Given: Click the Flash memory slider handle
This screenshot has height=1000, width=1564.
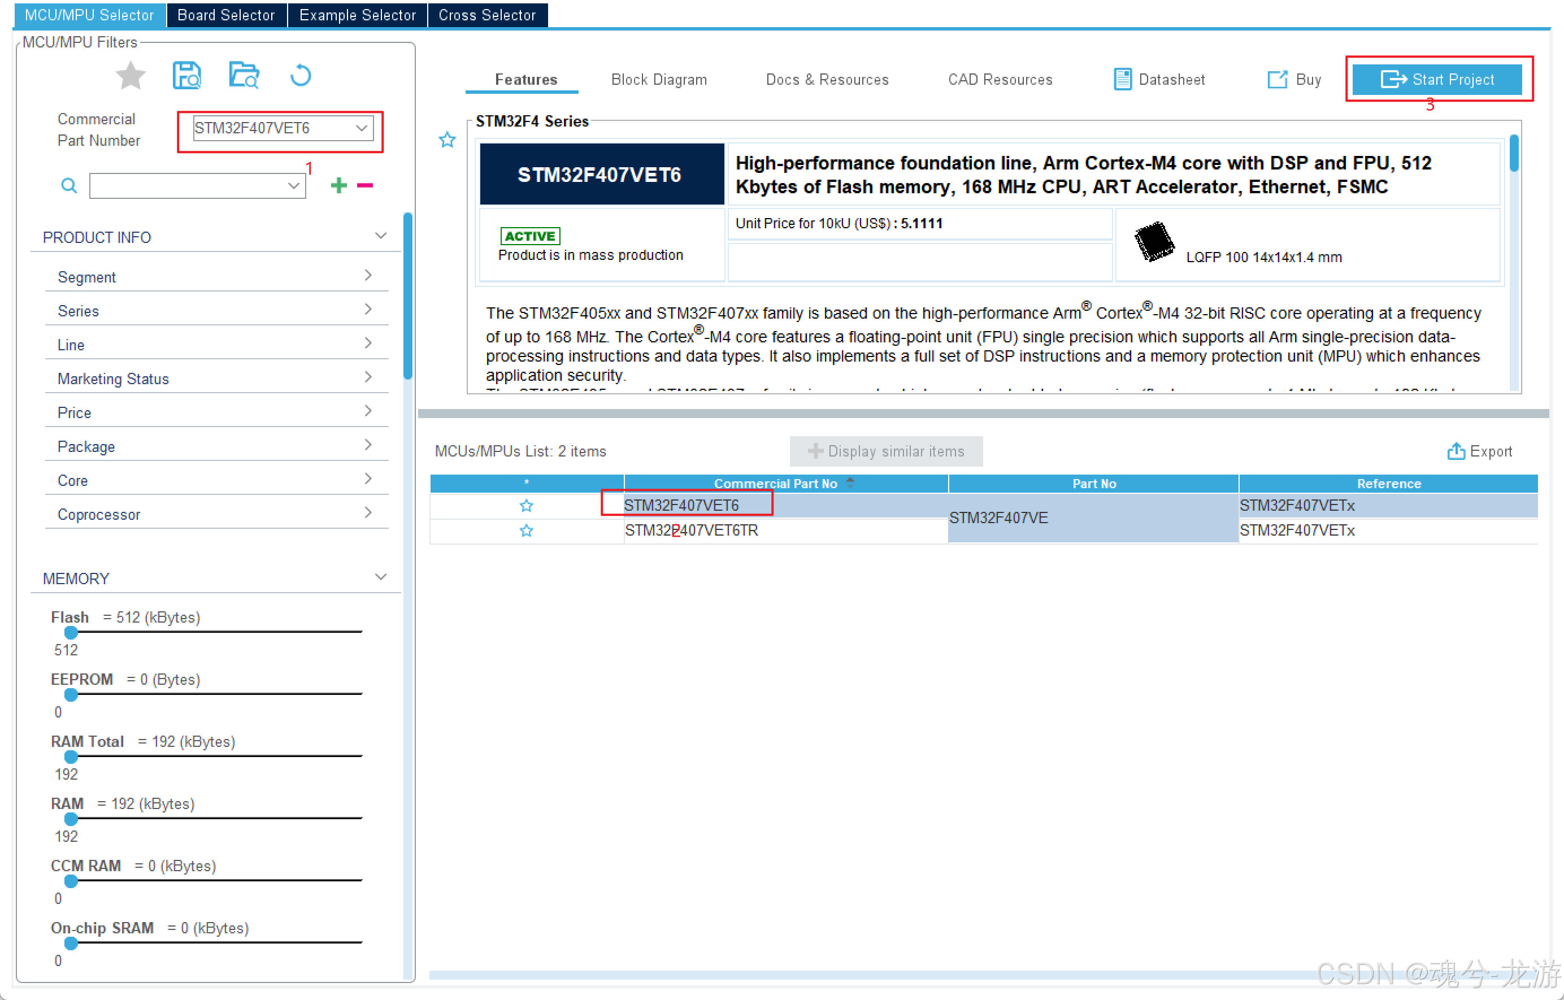Looking at the screenshot, I should pos(71,632).
